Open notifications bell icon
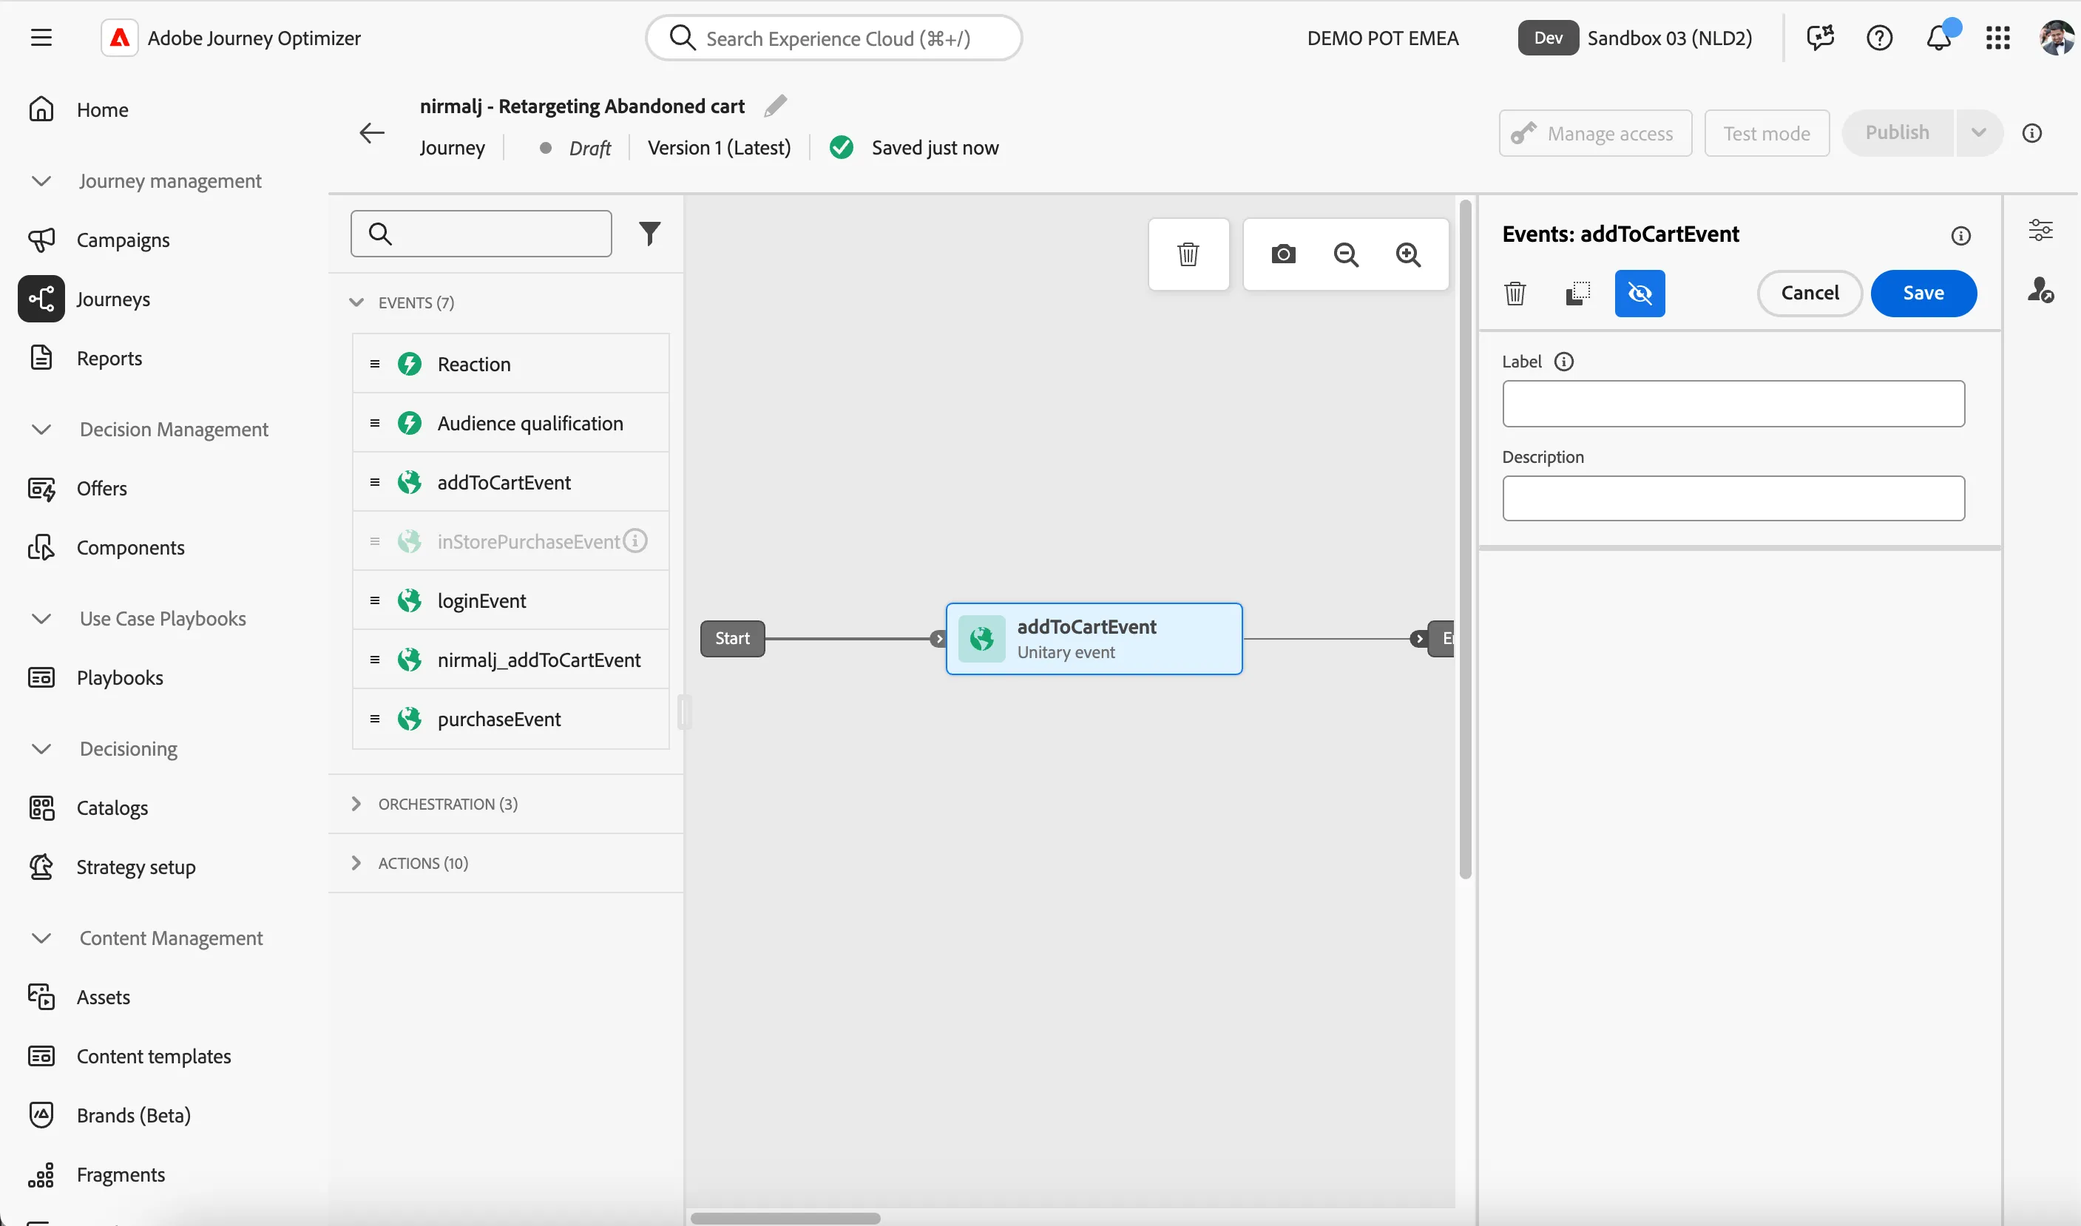The width and height of the screenshot is (2081, 1226). pos(1938,38)
